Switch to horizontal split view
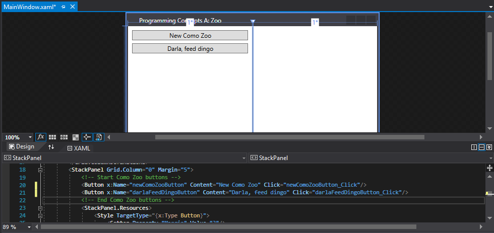Viewport: 494px width, 233px height. tap(481, 147)
